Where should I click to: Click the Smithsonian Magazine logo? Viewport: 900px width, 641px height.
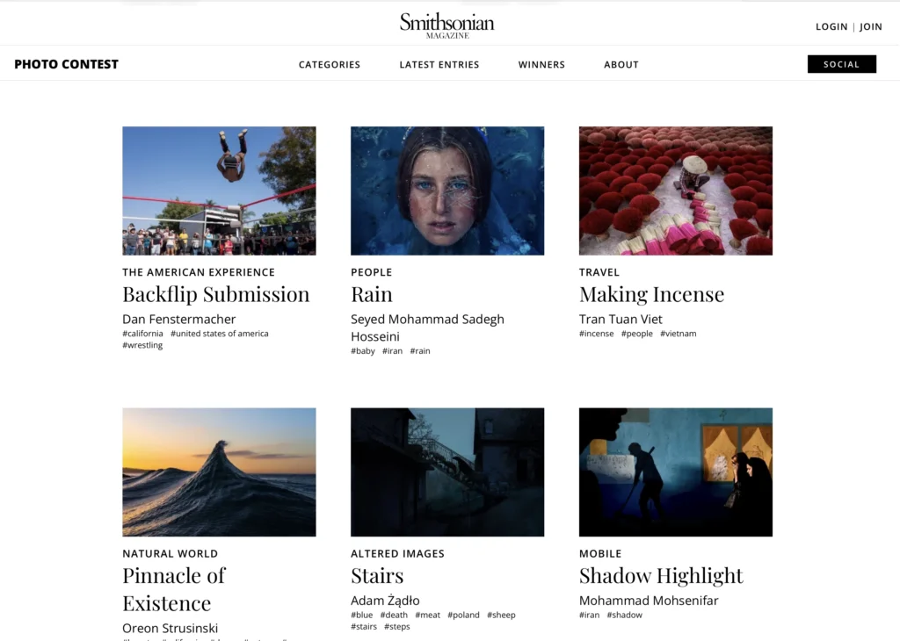click(x=447, y=25)
